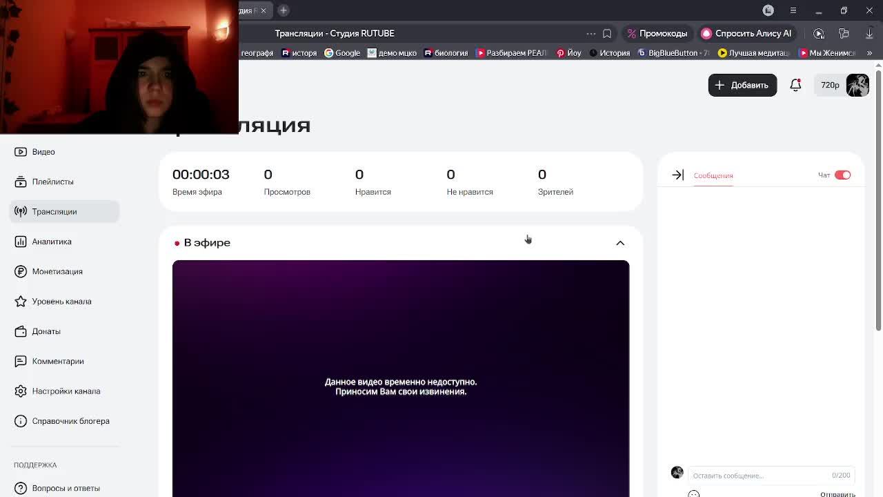Bookmark this page with bookmark icon
This screenshot has width=883, height=497.
[607, 33]
